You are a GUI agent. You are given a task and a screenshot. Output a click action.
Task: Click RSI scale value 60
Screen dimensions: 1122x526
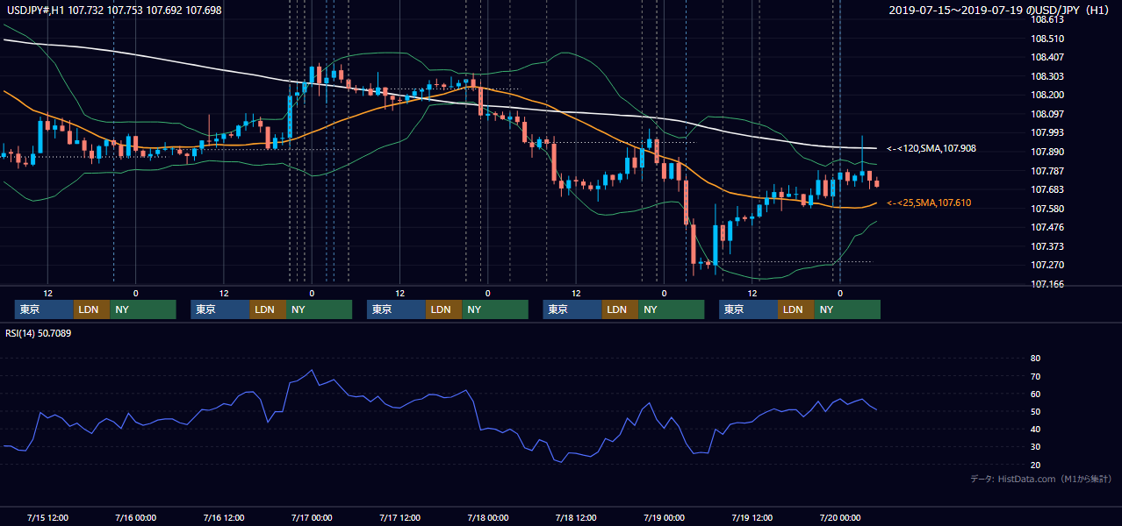pyautogui.click(x=1035, y=394)
